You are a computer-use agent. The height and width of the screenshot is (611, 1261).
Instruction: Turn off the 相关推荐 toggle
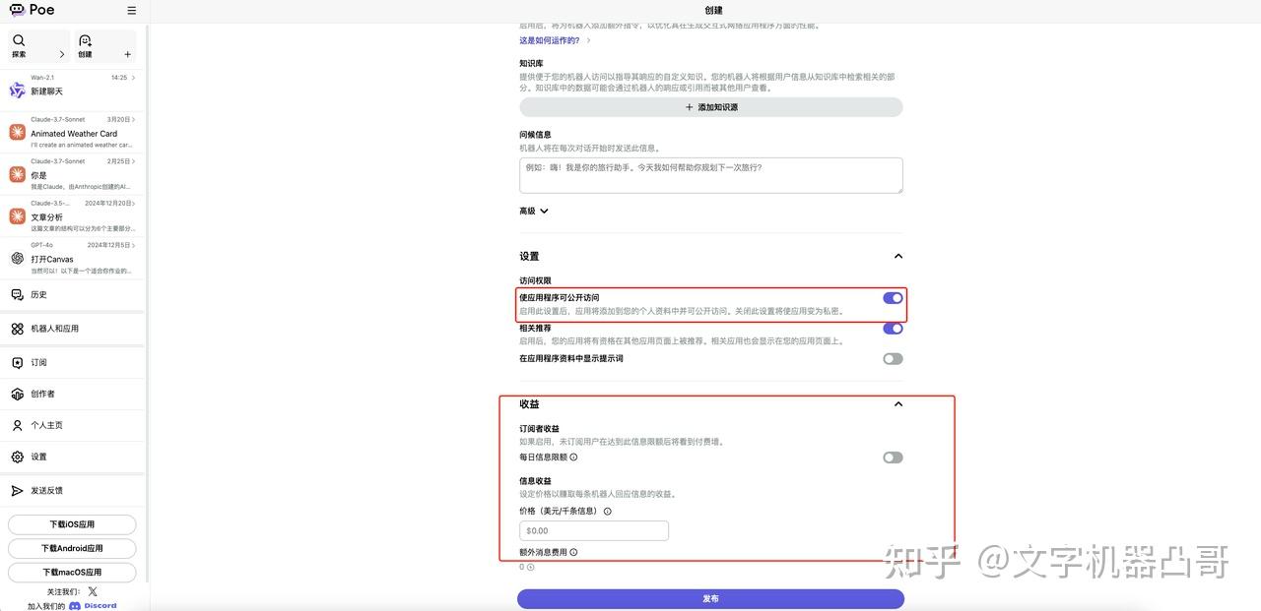click(x=892, y=328)
